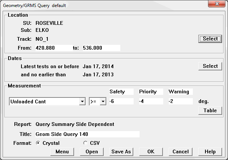This screenshot has height=160, width=228.
Task: Choose the Crystal format radio button
Action: (x=38, y=143)
